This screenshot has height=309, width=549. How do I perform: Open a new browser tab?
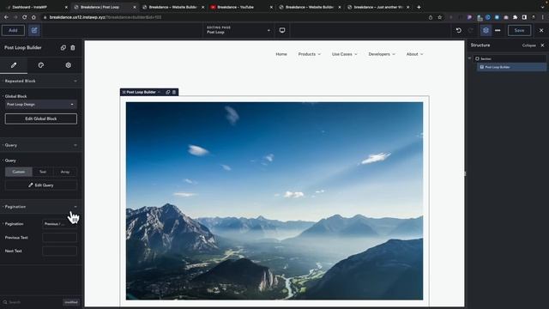click(x=419, y=7)
